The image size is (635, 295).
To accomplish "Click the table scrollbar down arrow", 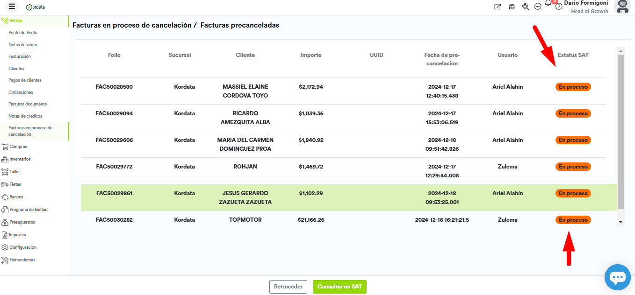I will click(621, 223).
